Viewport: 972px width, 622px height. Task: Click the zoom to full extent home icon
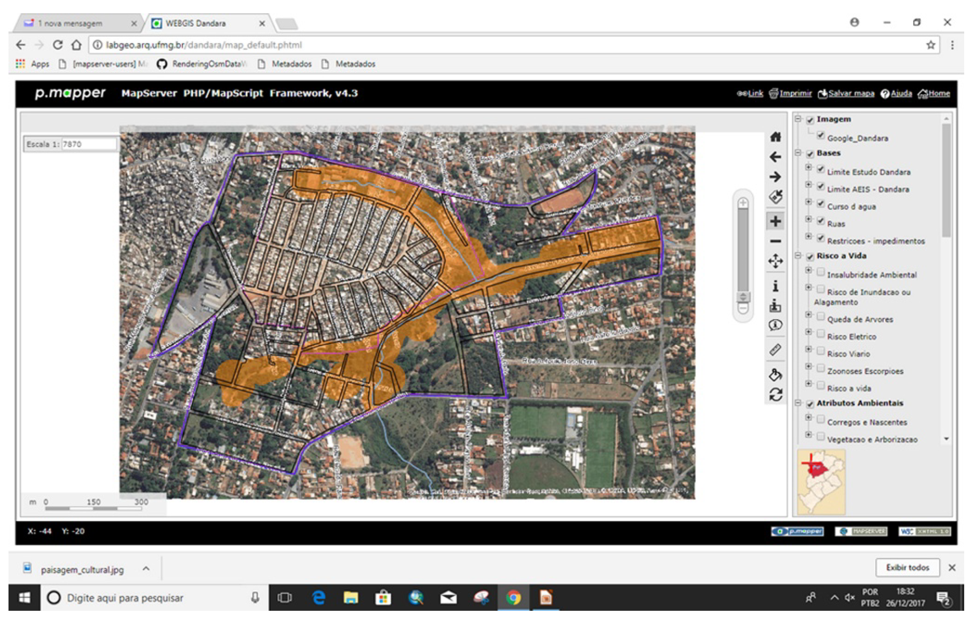pyautogui.click(x=775, y=137)
